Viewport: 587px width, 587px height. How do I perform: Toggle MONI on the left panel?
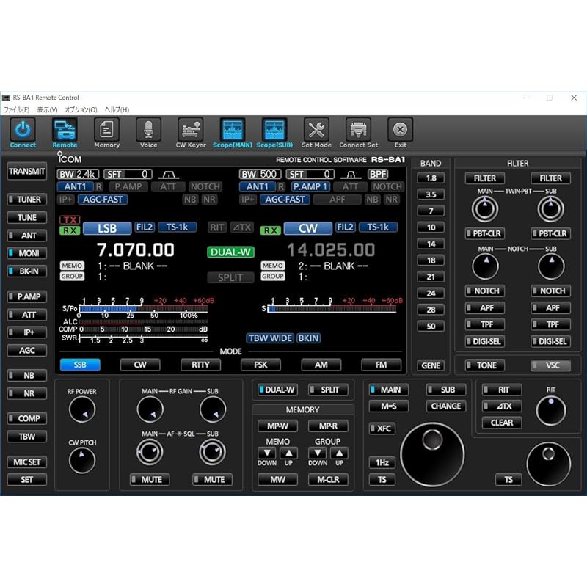pos(27,253)
